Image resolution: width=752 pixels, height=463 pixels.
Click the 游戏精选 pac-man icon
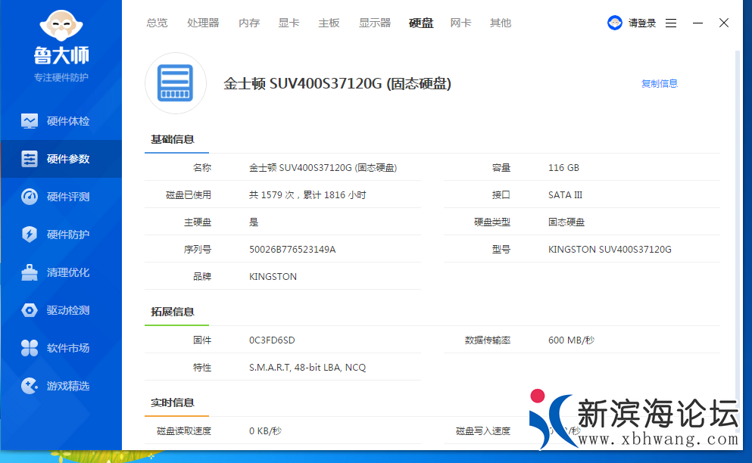pos(30,386)
